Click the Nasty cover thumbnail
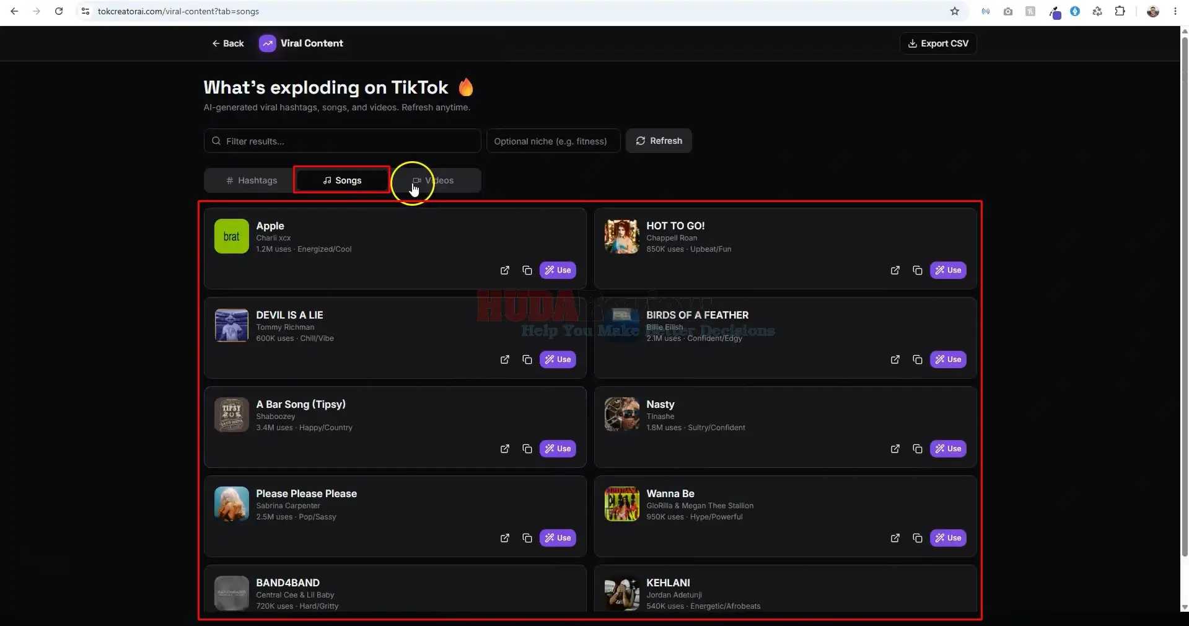This screenshot has height=626, width=1189. click(x=622, y=415)
